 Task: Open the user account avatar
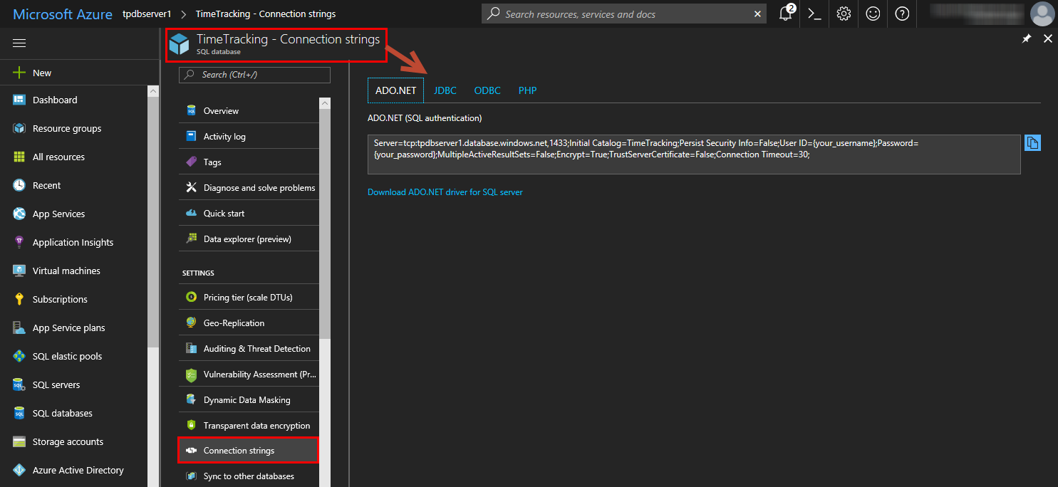[x=1042, y=14]
